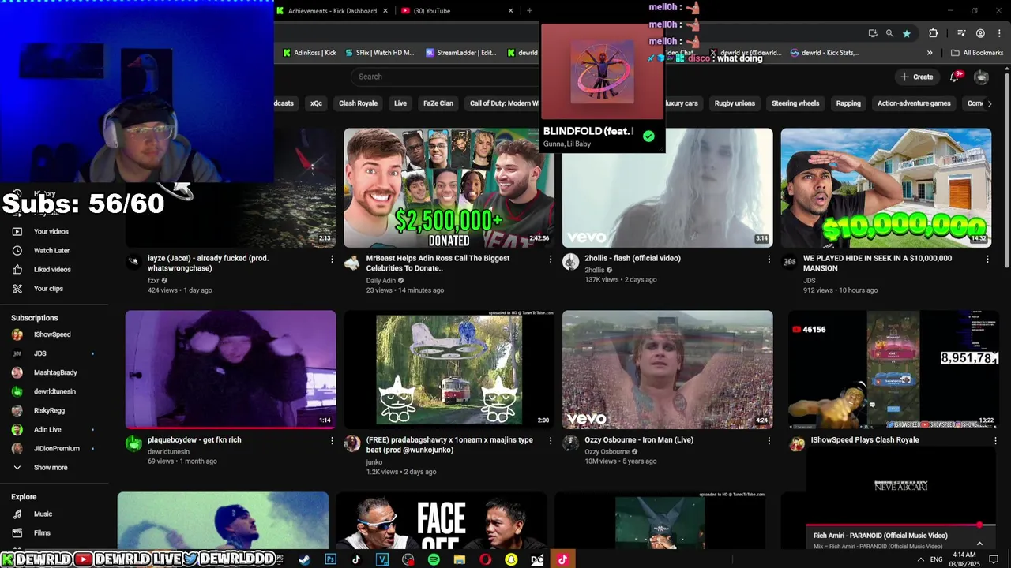Viewport: 1011px width, 568px height.
Task: Open the AdinRoss | Kick bookmark
Action: point(310,53)
